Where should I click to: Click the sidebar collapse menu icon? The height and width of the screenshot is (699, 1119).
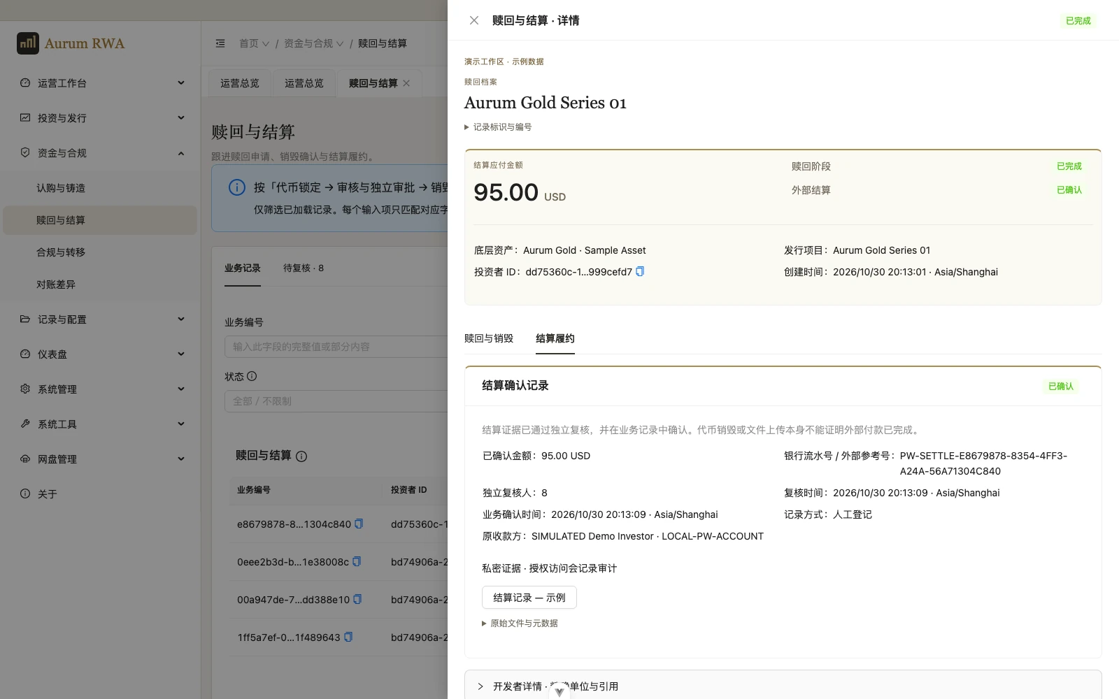220,43
